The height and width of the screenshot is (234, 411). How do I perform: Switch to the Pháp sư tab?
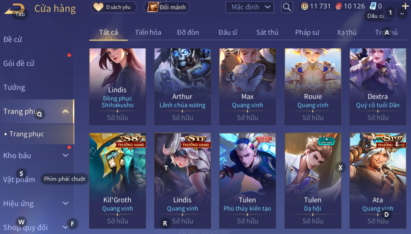[307, 32]
